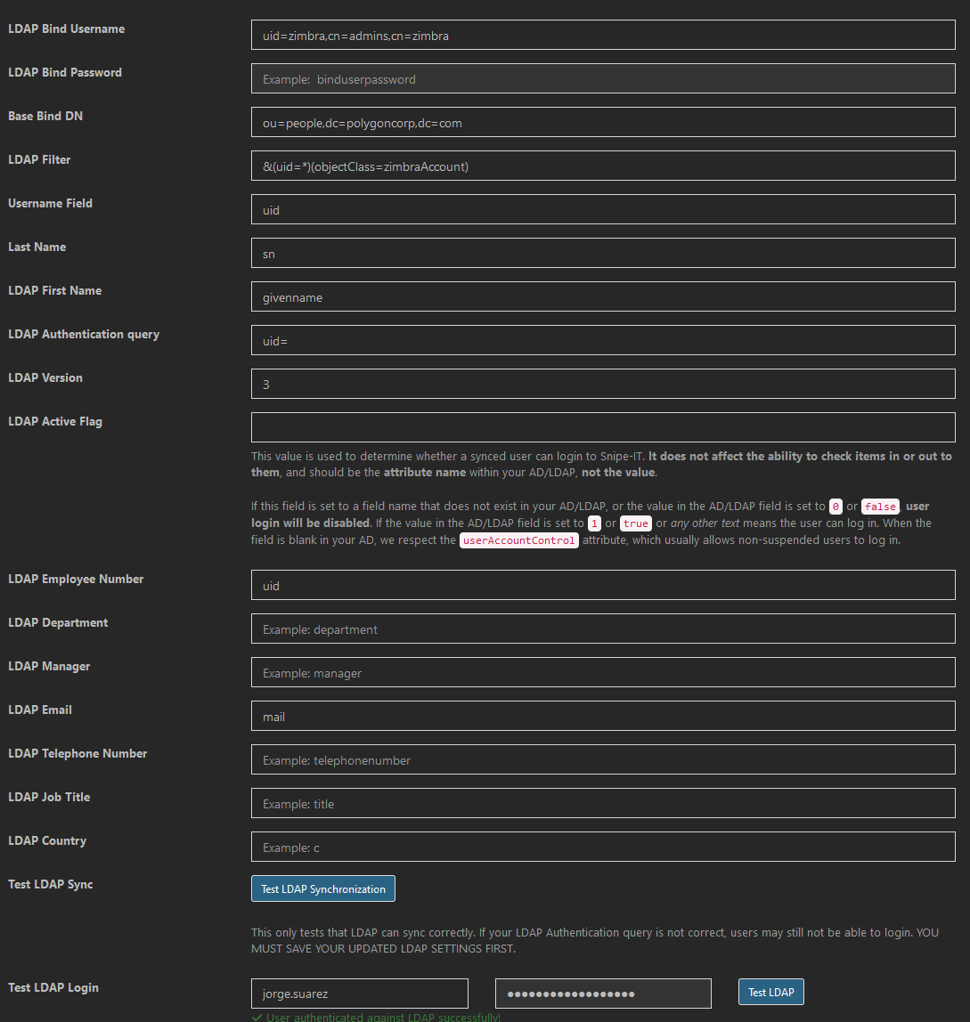Select the LDAP Country input field
Viewport: 970px width, 1022px height.
[602, 846]
